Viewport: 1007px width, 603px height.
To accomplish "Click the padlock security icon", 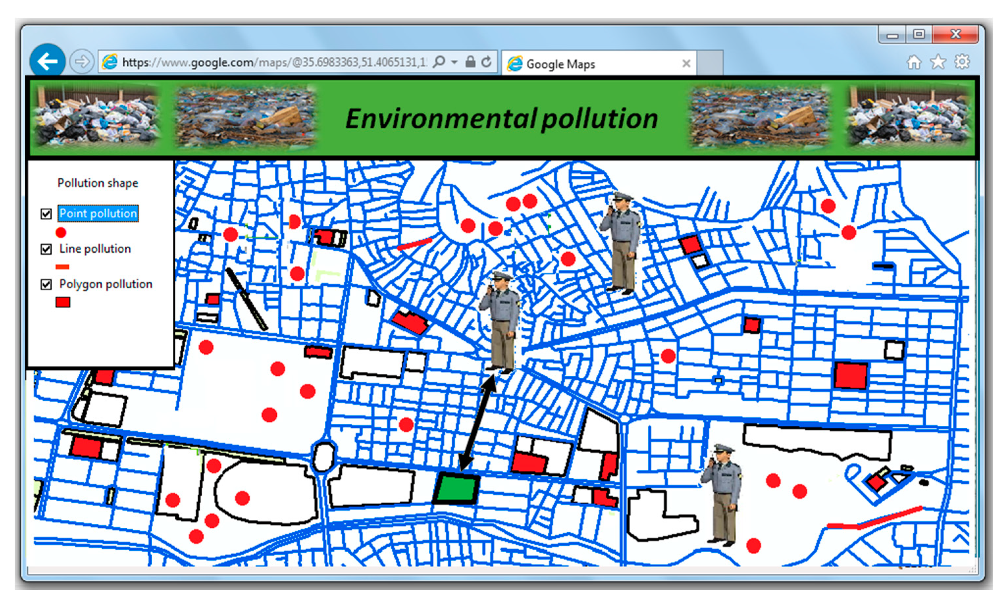I will click(x=470, y=62).
